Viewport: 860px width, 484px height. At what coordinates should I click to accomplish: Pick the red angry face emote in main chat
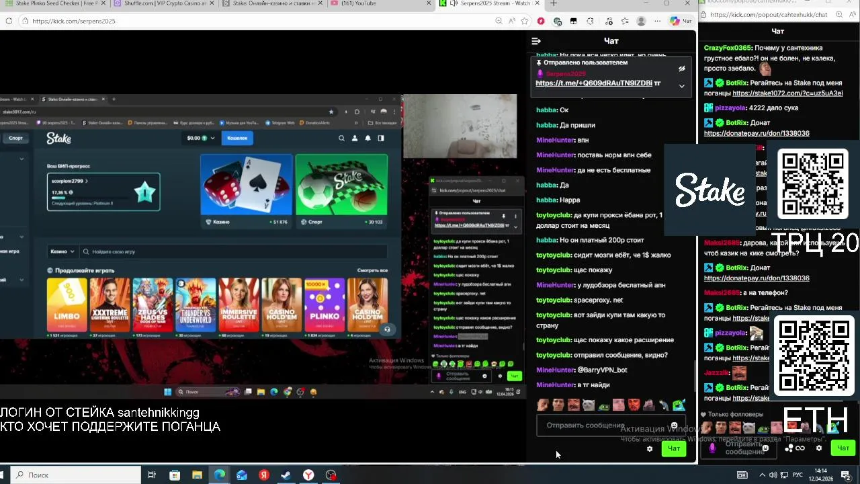pyautogui.click(x=633, y=405)
